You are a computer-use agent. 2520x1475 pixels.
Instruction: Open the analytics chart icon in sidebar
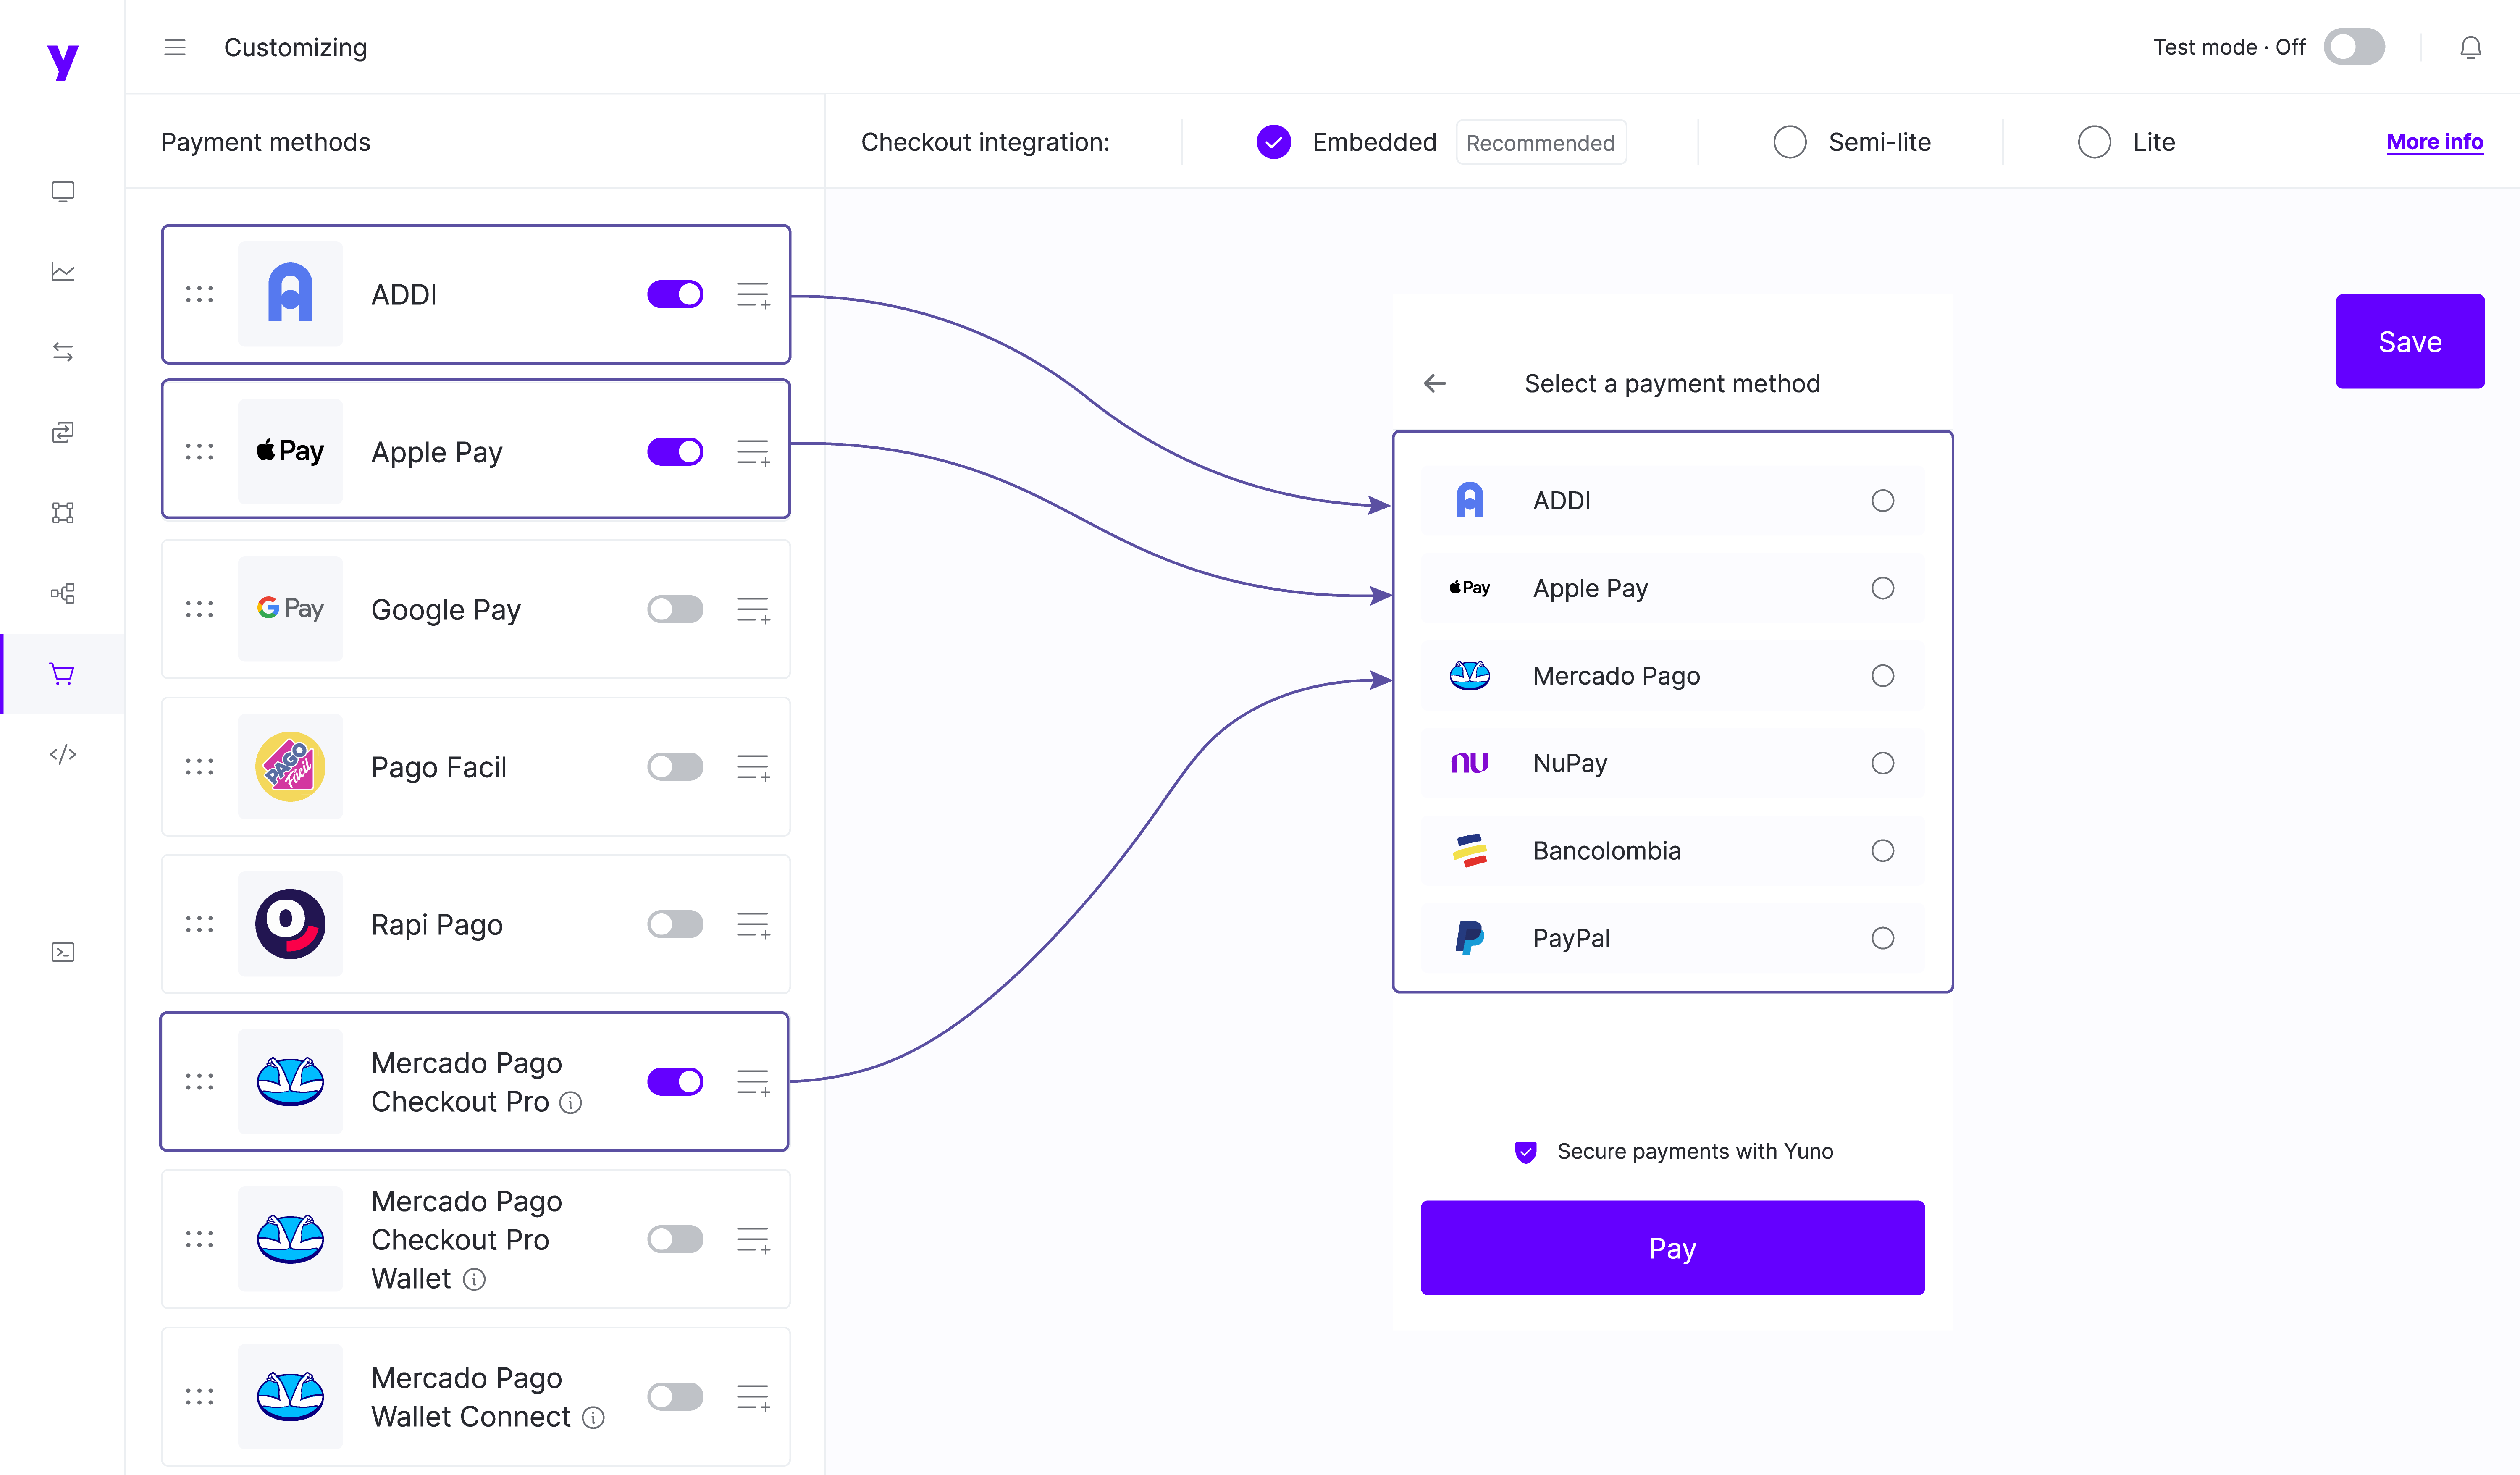click(63, 271)
